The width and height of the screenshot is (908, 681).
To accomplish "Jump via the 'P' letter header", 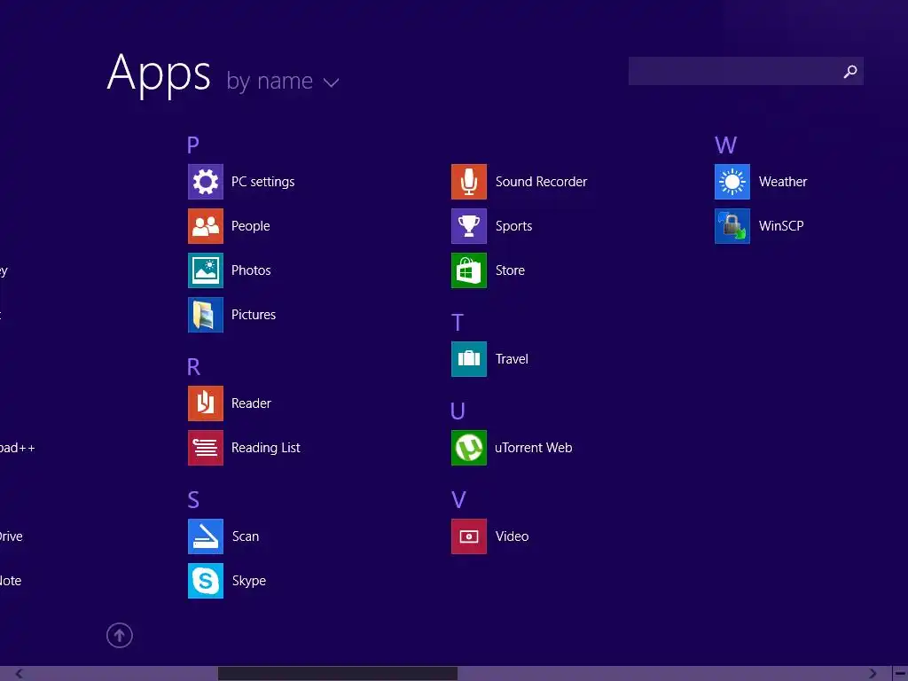I will click(192, 145).
